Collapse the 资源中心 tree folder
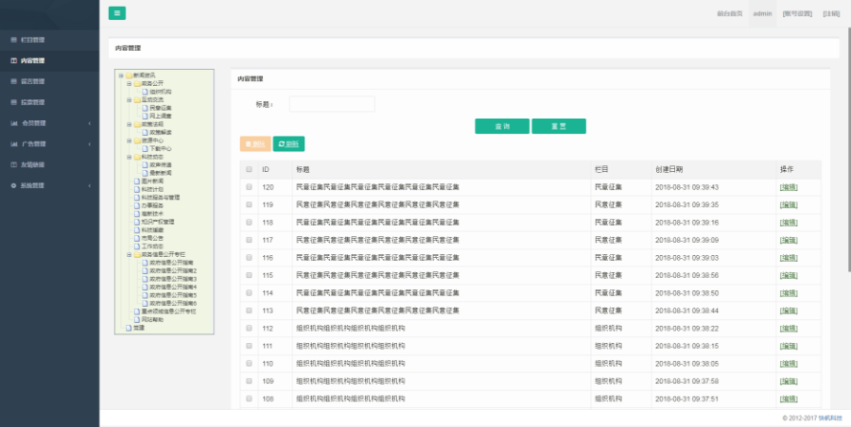This screenshot has height=427, width=851. pyautogui.click(x=130, y=141)
